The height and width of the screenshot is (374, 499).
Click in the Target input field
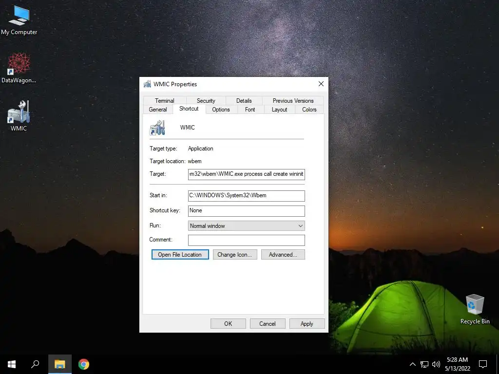[x=246, y=174]
